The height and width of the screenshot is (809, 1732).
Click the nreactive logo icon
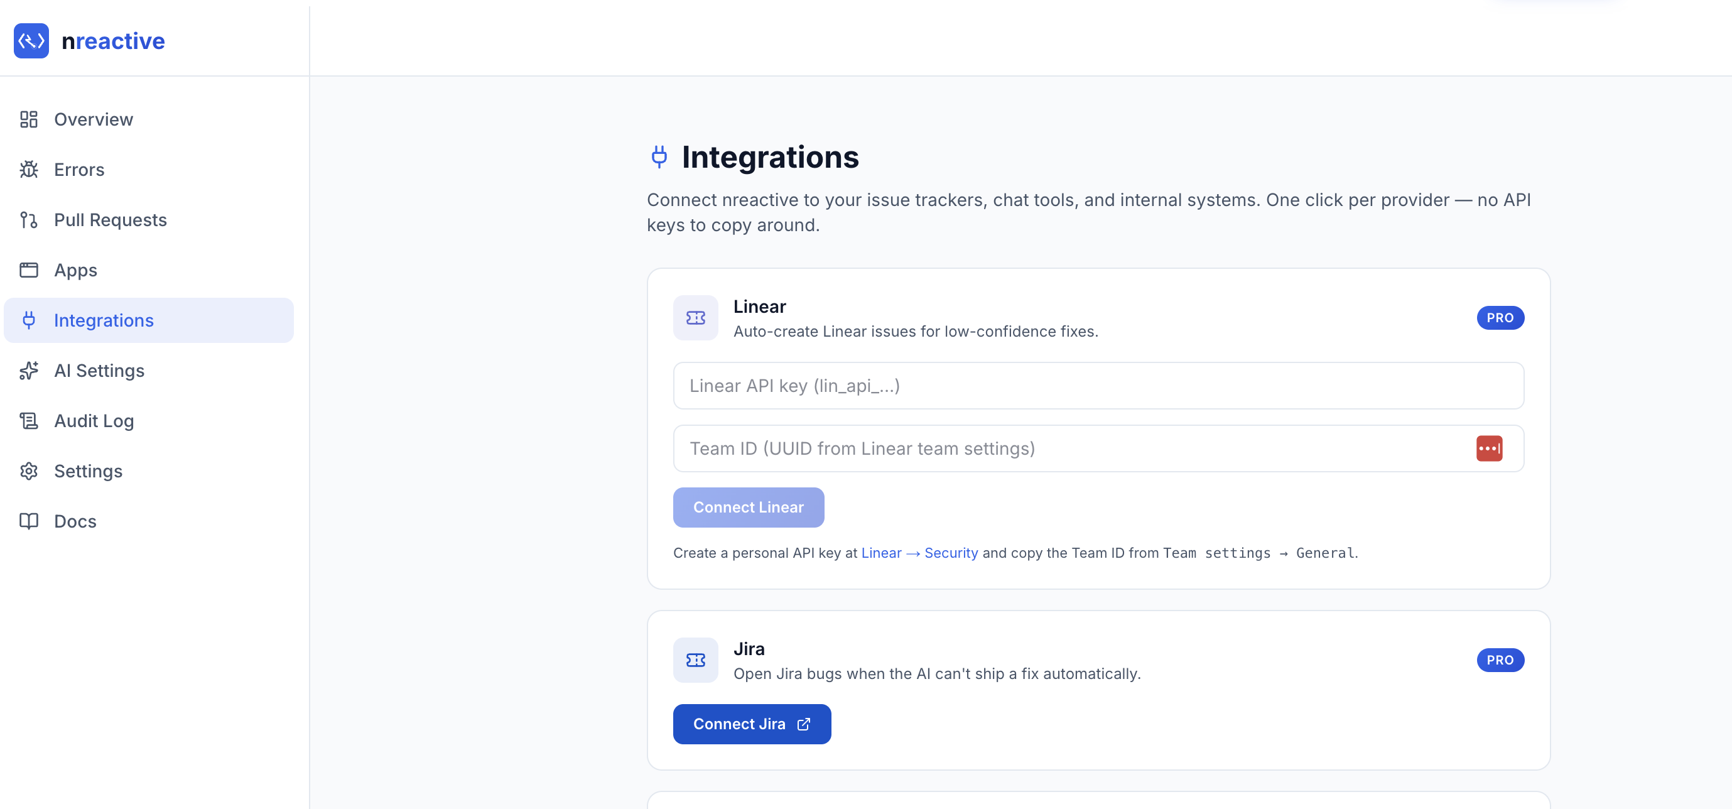(31, 41)
